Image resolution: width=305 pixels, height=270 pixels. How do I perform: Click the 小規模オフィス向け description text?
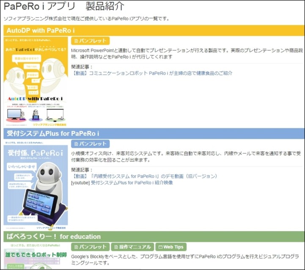(186, 157)
